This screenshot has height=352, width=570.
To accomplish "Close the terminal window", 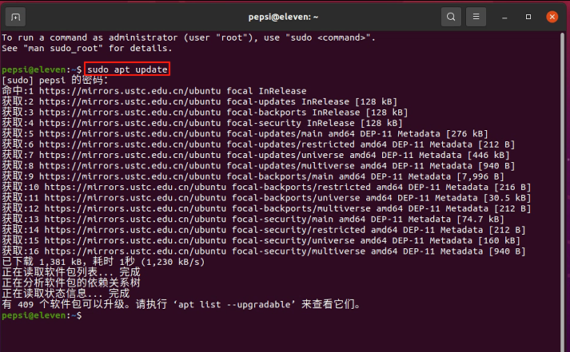I will click(x=552, y=17).
